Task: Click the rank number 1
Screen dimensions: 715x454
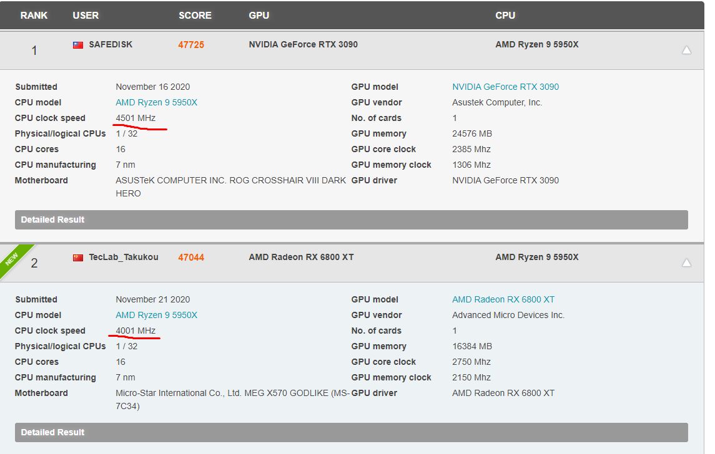Action: (34, 51)
